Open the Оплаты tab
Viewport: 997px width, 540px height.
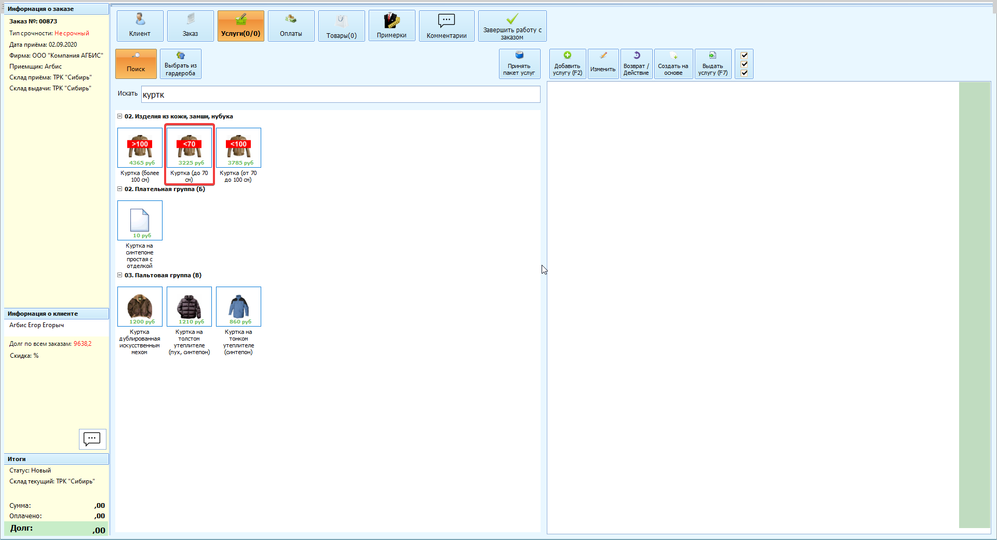pos(291,26)
